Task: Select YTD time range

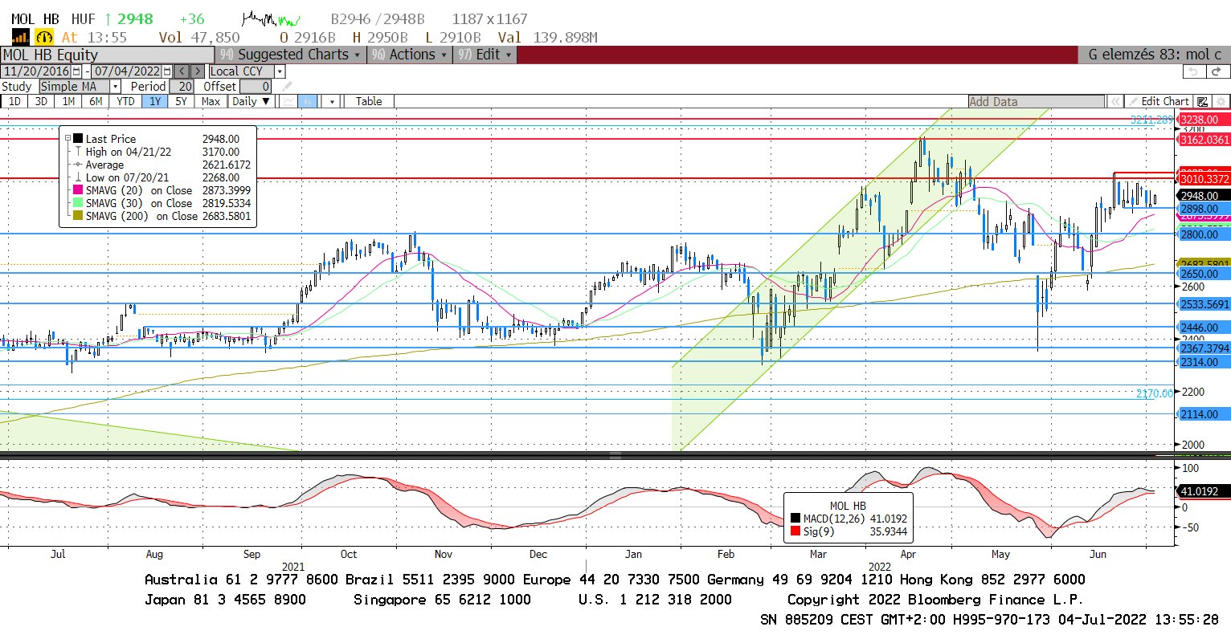Action: 125,101
